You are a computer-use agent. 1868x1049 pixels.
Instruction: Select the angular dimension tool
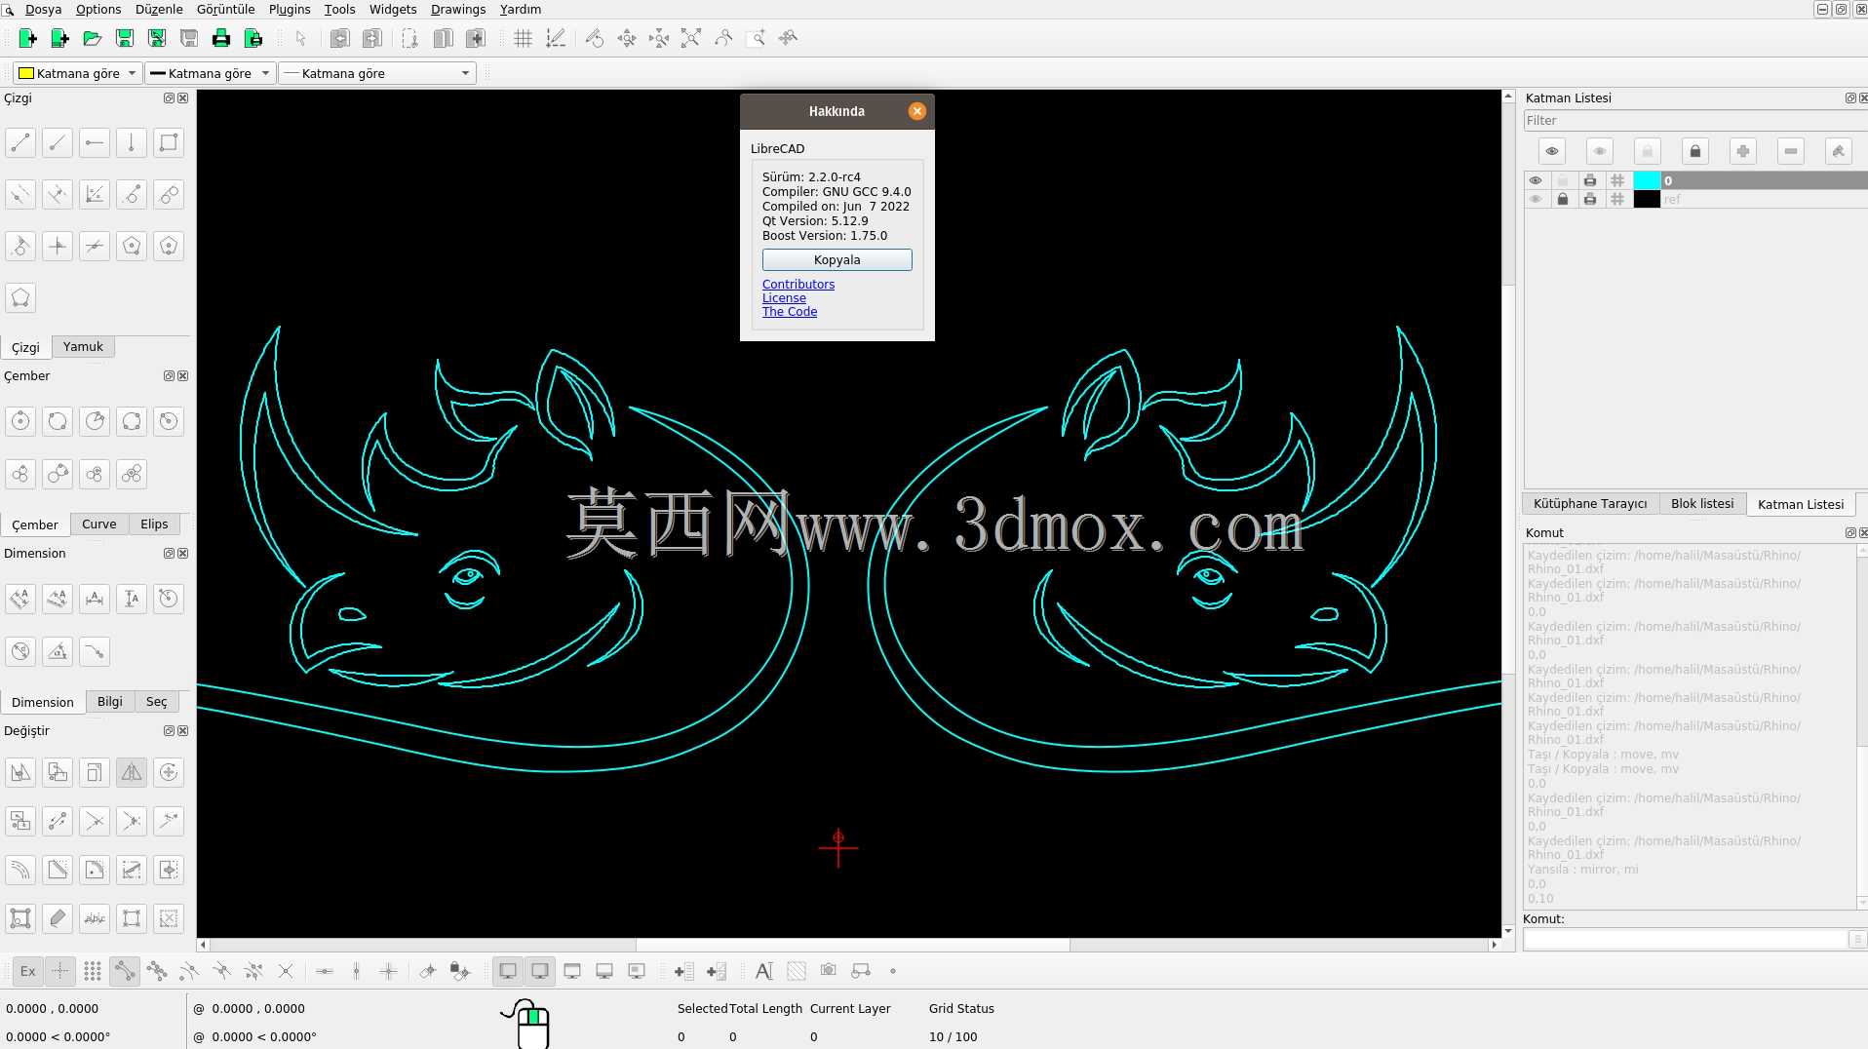point(58,651)
